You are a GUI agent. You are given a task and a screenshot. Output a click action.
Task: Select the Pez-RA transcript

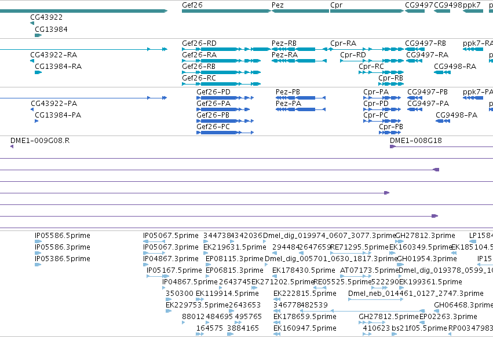pyautogui.click(x=299, y=61)
